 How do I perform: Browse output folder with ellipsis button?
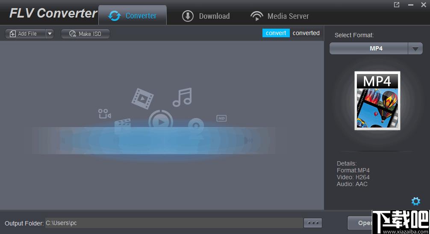[313, 223]
